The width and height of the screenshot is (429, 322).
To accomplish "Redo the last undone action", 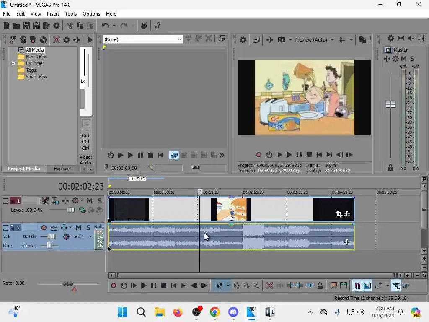I will click(x=124, y=26).
